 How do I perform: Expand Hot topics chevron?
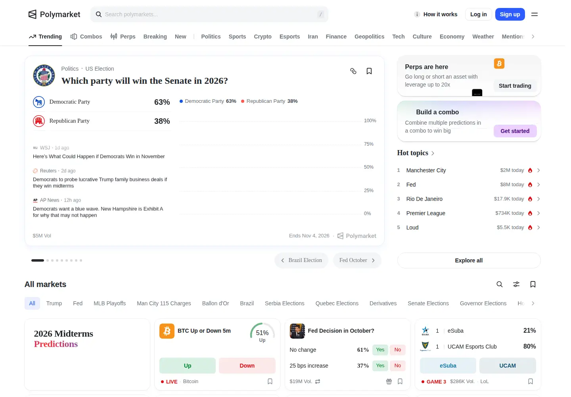click(x=433, y=153)
